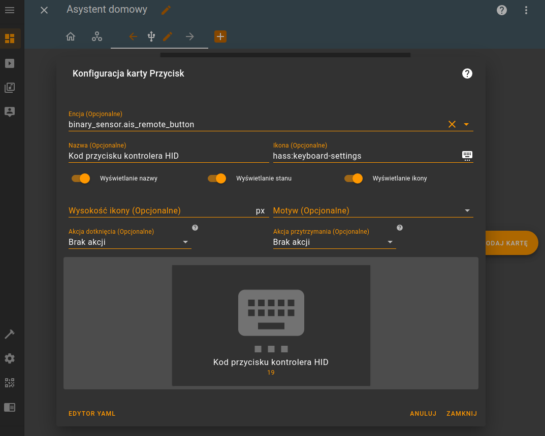Expand the Motyw theme dropdown

[x=373, y=210]
